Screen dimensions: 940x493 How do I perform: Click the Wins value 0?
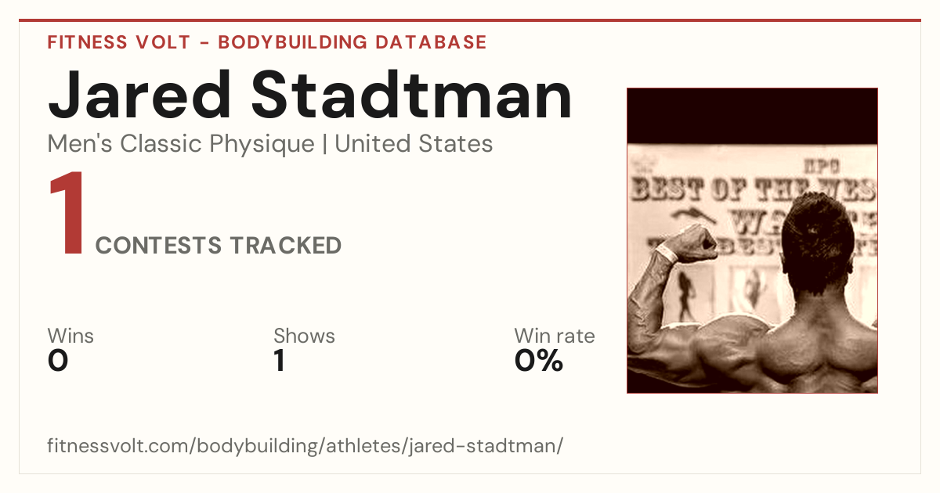(58, 361)
